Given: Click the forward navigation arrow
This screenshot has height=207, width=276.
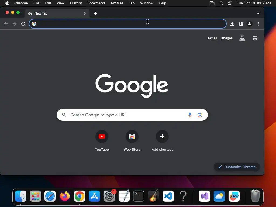Looking at the screenshot, I should tap(15, 24).
